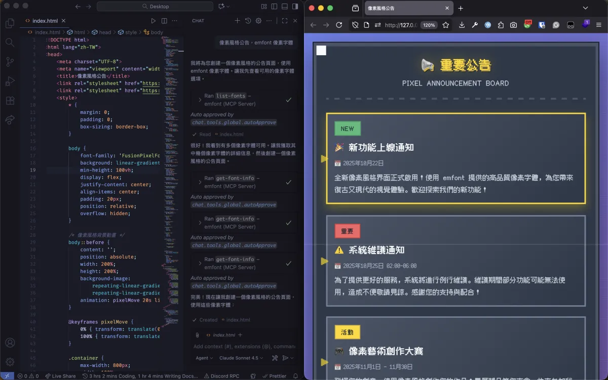Click the attach file paperclip icon
Image resolution: width=608 pixels, height=380 pixels.
197,334
